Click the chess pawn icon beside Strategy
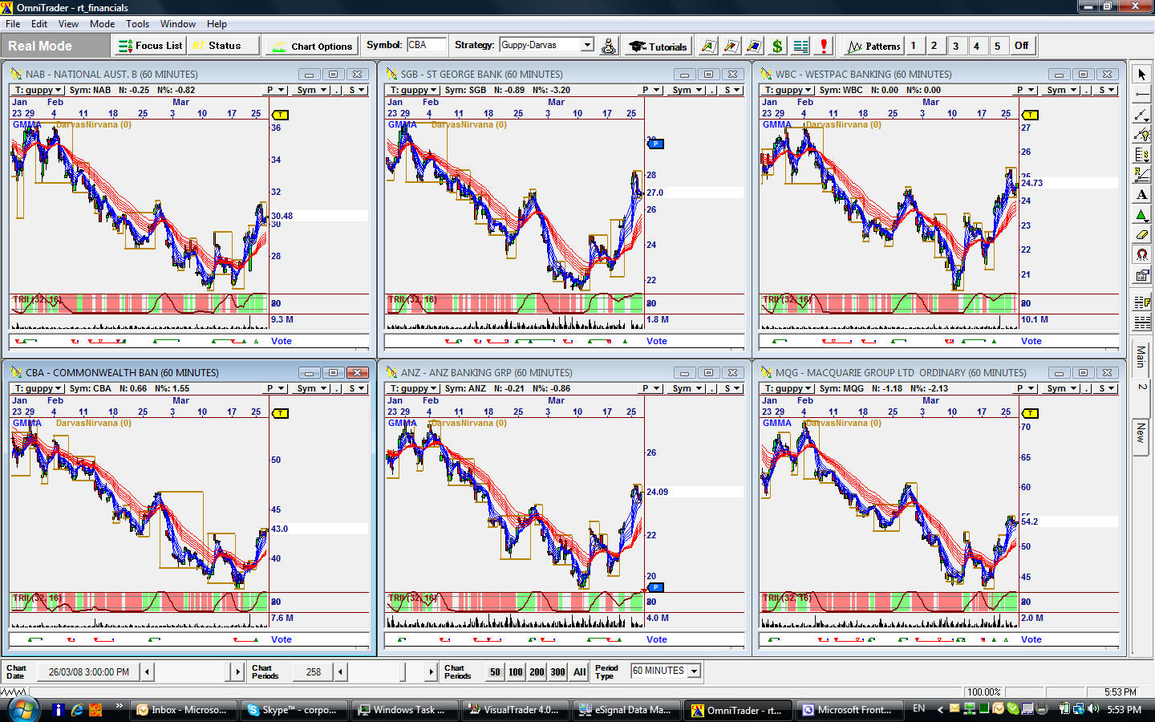The height and width of the screenshot is (722, 1155). [609, 46]
